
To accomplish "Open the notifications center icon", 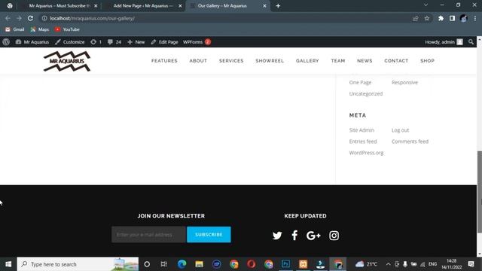I will 471,264.
